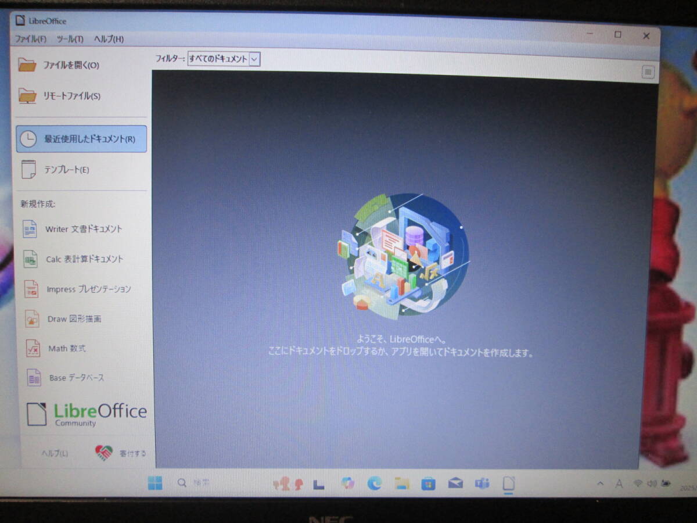Open the Windows Start menu
This screenshot has width=697, height=523.
155,483
